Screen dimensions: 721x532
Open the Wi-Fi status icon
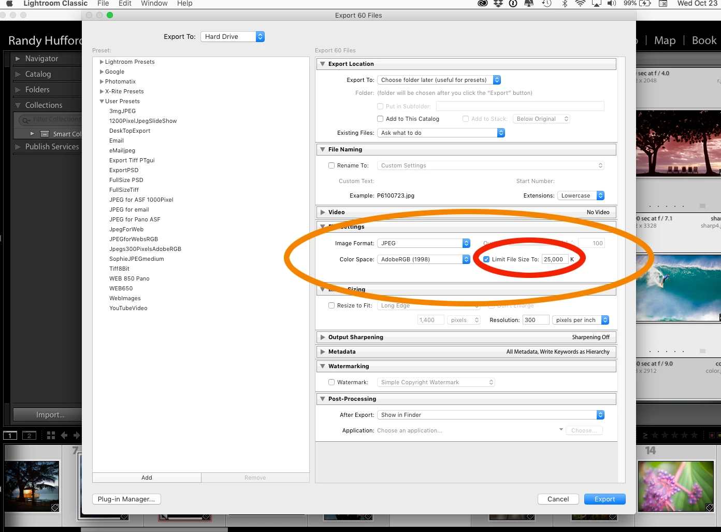coord(581,3)
